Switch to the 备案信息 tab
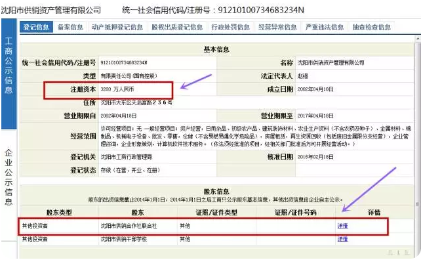Screen dimensions: 421x260 point(70,27)
